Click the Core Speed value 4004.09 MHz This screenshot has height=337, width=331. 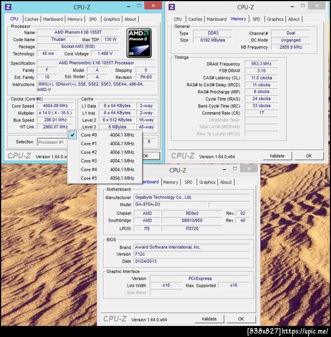[55, 106]
